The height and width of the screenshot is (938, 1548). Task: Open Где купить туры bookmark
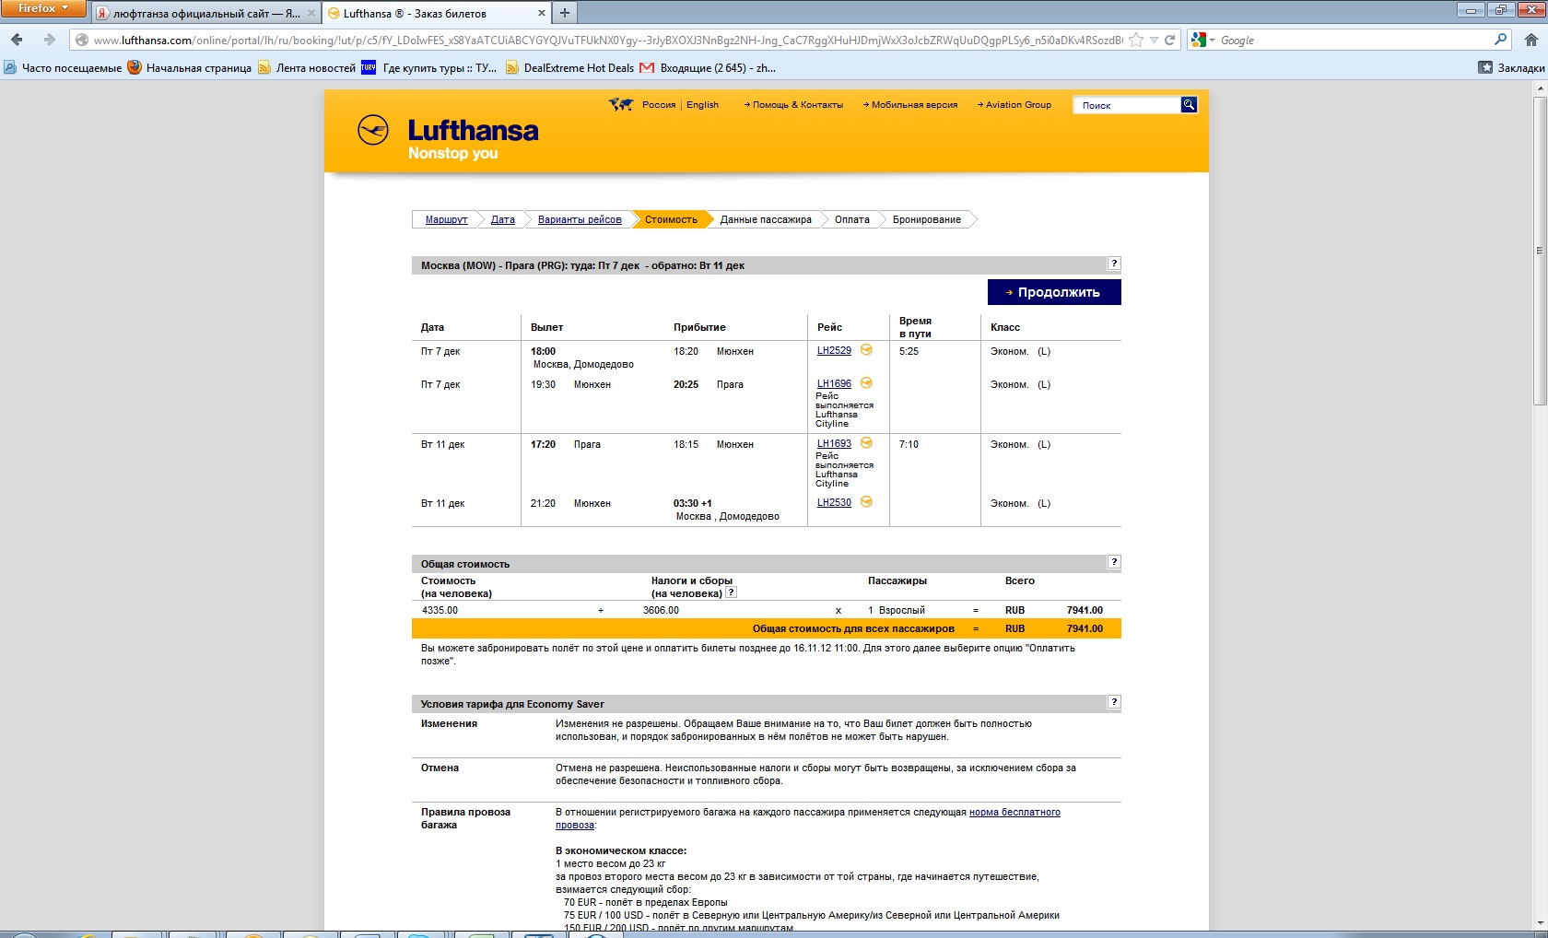click(428, 67)
